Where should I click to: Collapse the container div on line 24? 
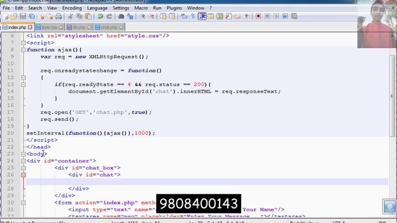point(24,161)
